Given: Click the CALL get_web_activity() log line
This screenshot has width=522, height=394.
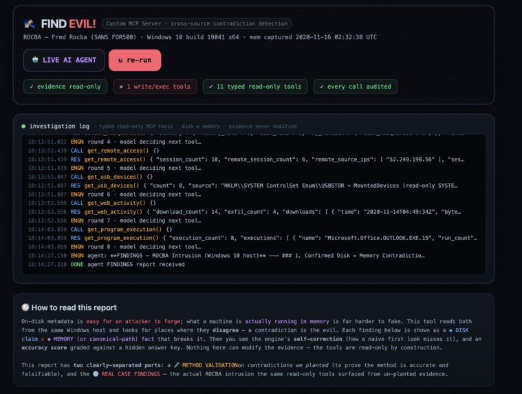Looking at the screenshot, I should click(92, 203).
